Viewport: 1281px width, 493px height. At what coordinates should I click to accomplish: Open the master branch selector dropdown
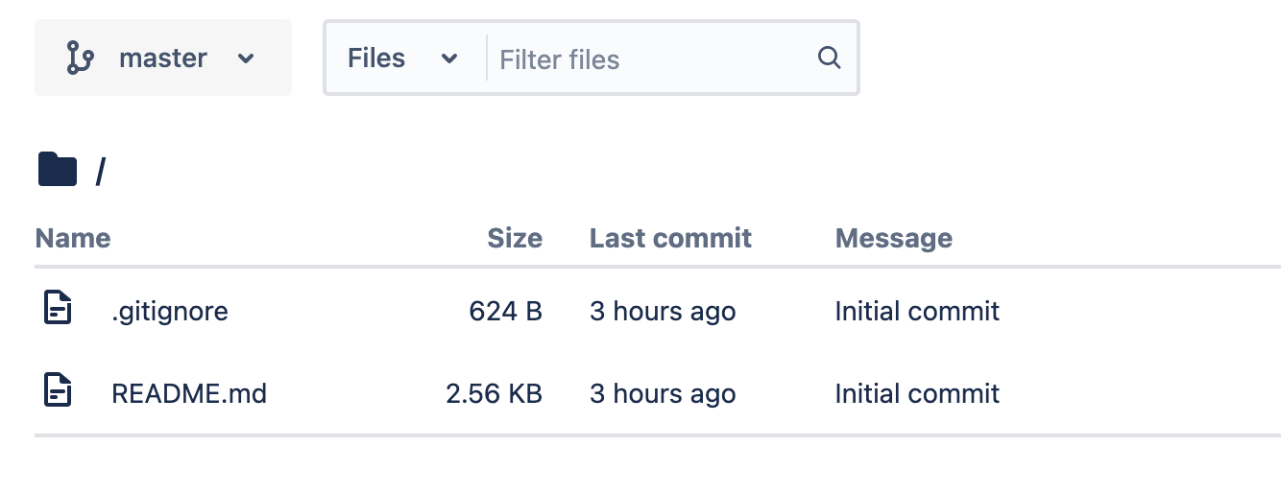[162, 58]
